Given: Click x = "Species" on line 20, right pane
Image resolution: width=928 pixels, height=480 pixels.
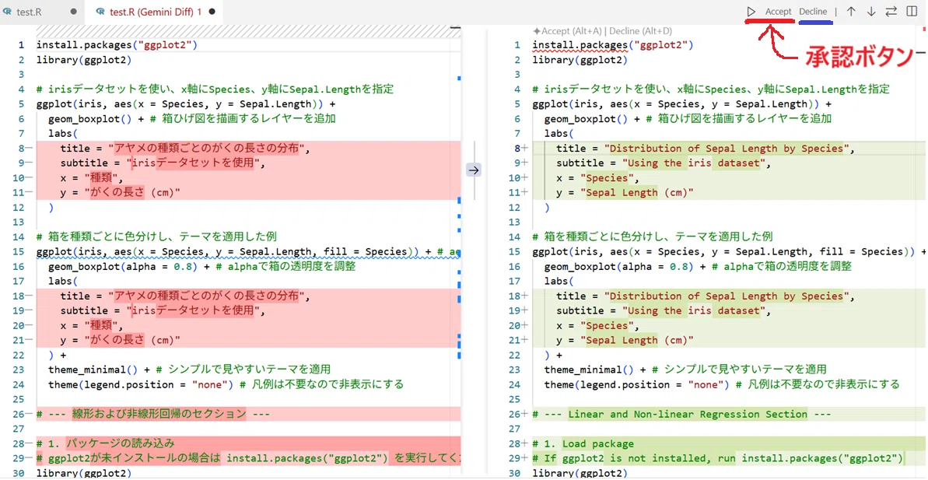Looking at the screenshot, I should coord(597,325).
